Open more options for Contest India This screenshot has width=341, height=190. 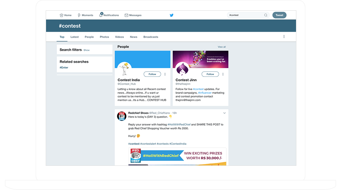[165, 74]
